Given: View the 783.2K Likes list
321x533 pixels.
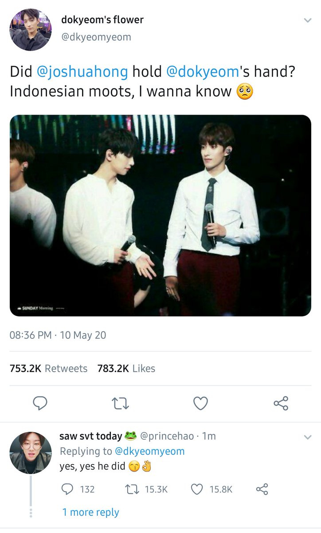Looking at the screenshot, I should [x=126, y=368].
